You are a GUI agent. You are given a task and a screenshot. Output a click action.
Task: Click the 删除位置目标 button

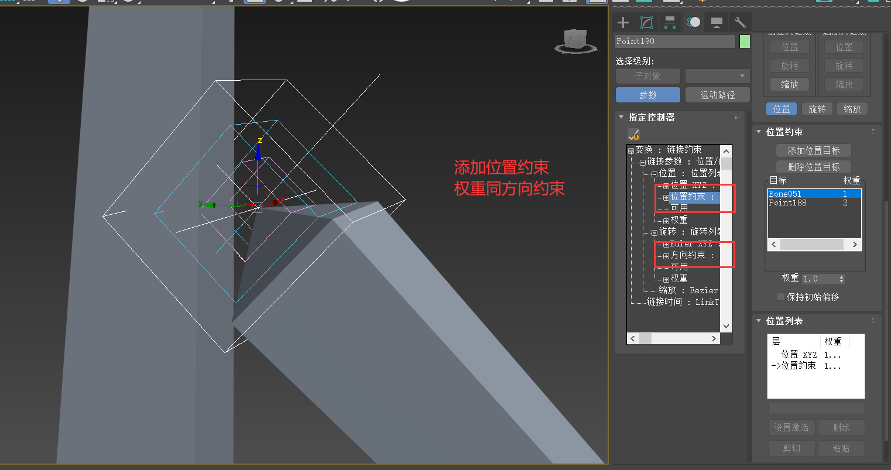(x=813, y=167)
